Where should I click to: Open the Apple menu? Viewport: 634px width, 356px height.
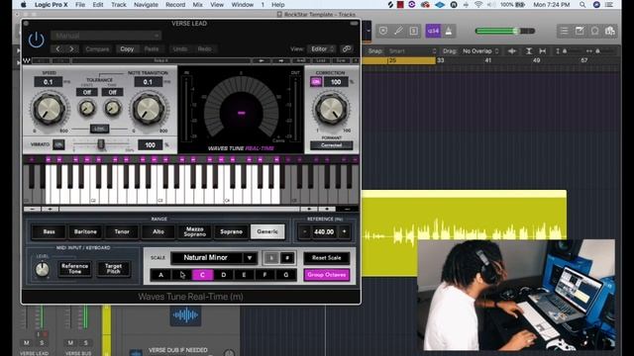(24, 5)
